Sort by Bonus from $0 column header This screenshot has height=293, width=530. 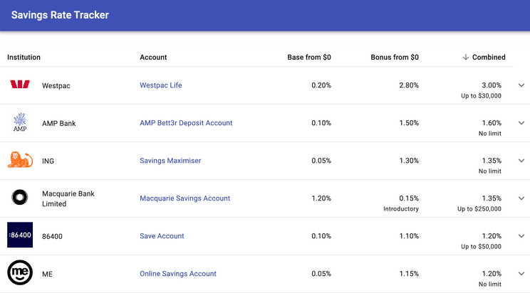click(x=395, y=57)
